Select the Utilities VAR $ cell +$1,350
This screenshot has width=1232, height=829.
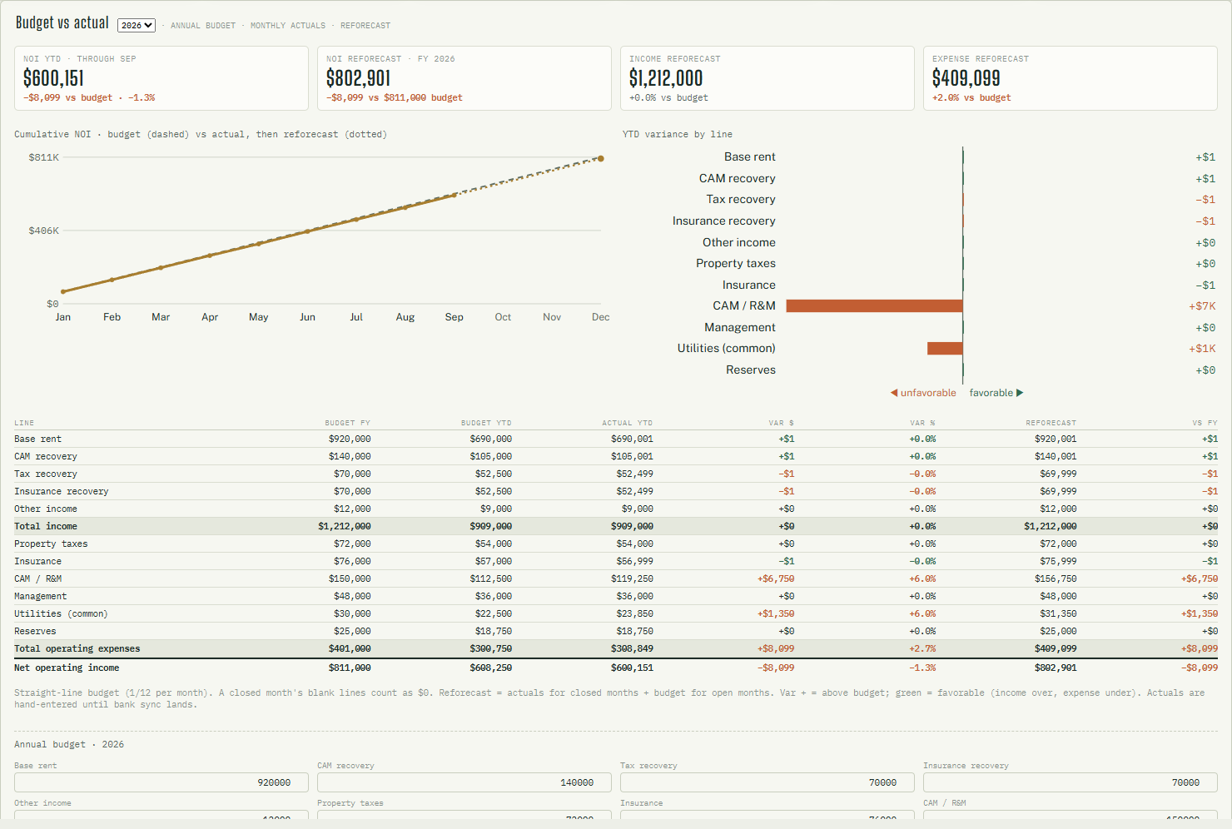point(776,613)
